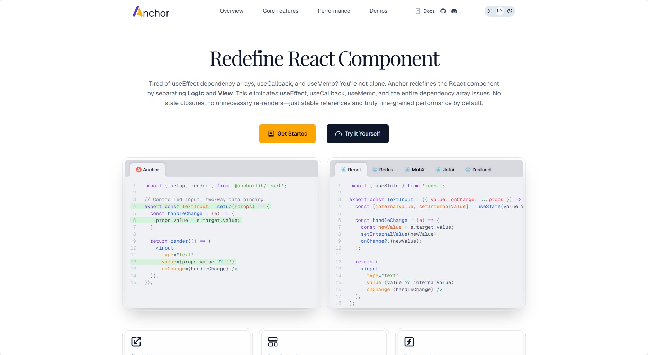View the Jotai comparison code
This screenshot has width=648, height=355.
(x=445, y=169)
